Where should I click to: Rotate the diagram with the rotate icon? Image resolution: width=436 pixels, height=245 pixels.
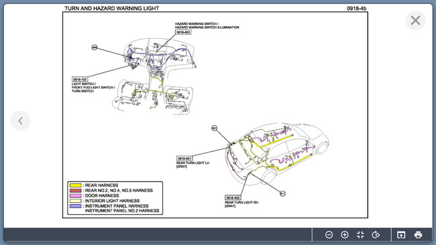[376, 235]
